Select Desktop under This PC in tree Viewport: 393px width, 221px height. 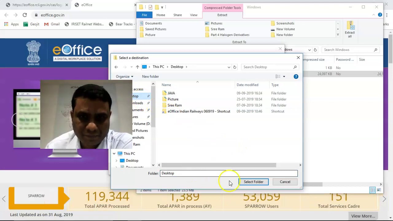[132, 161]
